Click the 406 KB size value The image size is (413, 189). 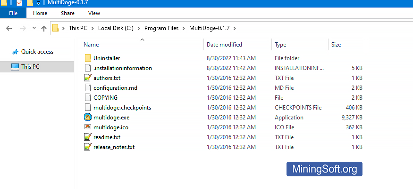[x=354, y=108]
